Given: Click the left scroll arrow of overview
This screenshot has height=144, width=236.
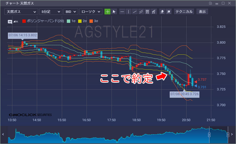Looking at the screenshot, I should click(3, 135).
